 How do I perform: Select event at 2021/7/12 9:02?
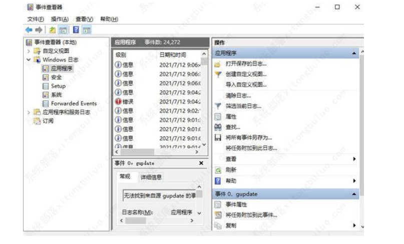click(x=157, y=111)
